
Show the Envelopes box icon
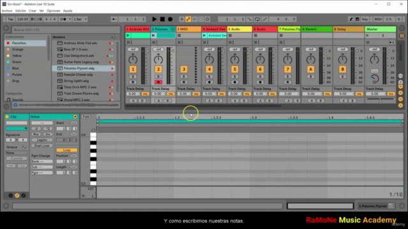24,195
